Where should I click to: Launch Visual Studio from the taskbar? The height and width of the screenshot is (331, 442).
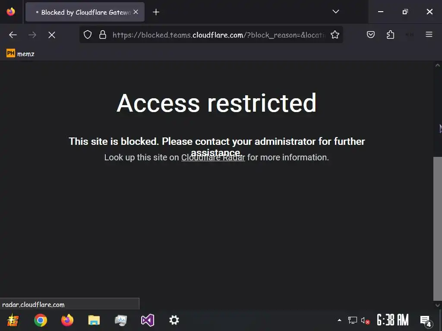point(147,320)
